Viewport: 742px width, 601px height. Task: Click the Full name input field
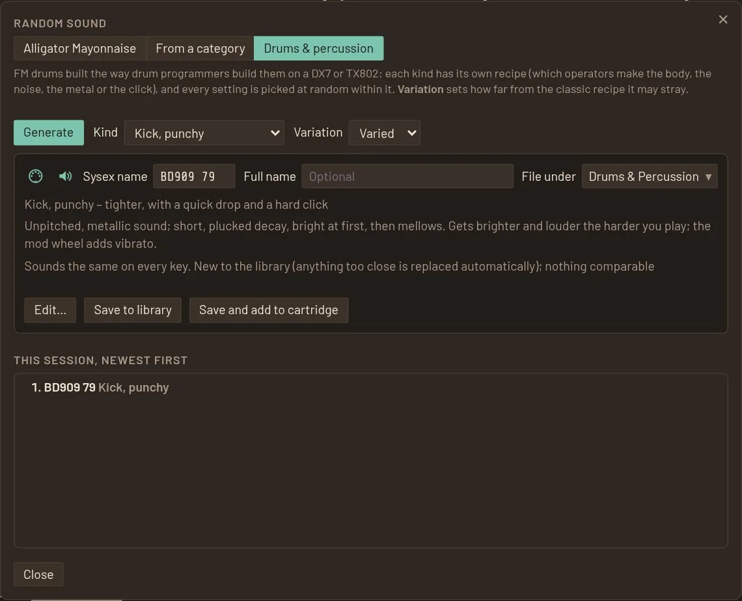coord(407,176)
